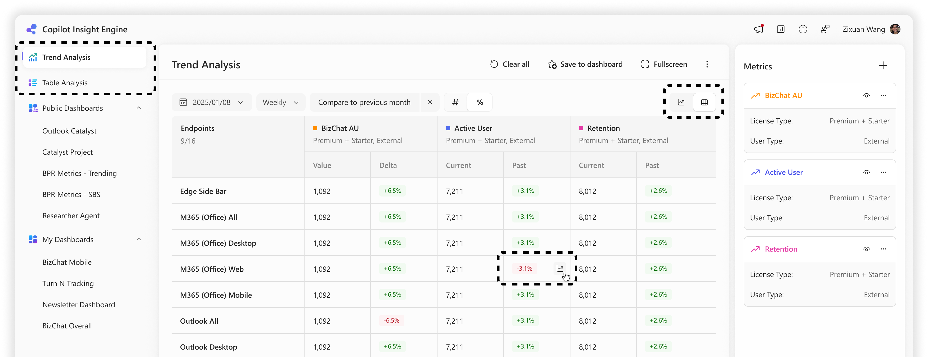Open the Outlook Catalyst dashboard
The height and width of the screenshot is (357, 928).
coord(69,131)
